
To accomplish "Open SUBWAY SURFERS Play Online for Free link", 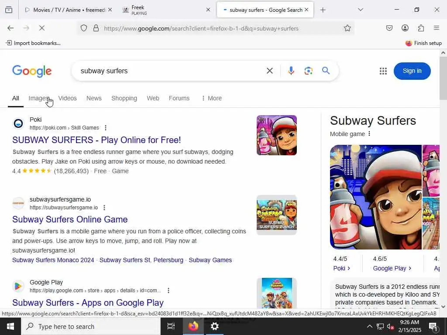I will 96,140.
